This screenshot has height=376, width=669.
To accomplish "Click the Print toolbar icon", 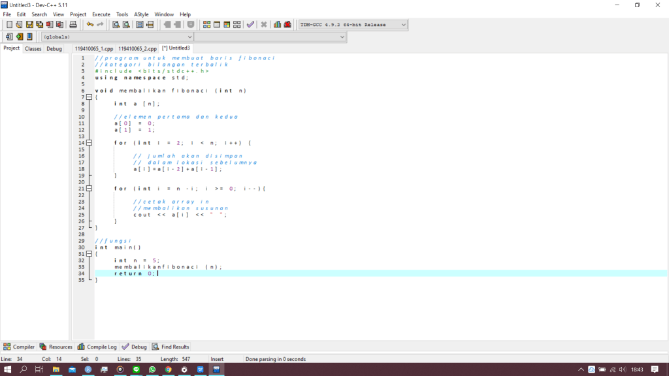I will click(x=73, y=25).
